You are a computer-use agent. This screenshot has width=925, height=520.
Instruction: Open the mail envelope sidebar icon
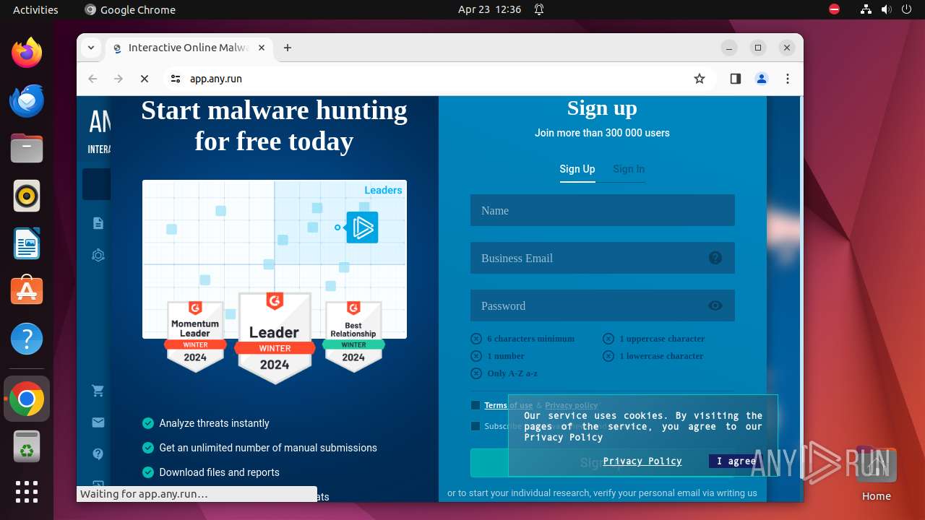tap(98, 422)
